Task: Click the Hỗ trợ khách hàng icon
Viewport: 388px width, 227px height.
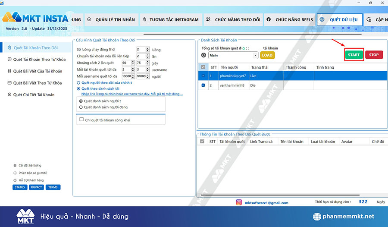Action: click(15, 180)
